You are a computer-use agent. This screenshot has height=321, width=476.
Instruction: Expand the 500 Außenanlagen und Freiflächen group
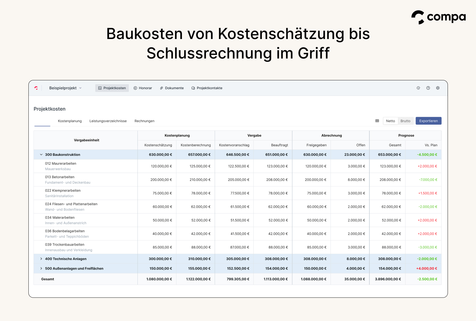tap(41, 268)
